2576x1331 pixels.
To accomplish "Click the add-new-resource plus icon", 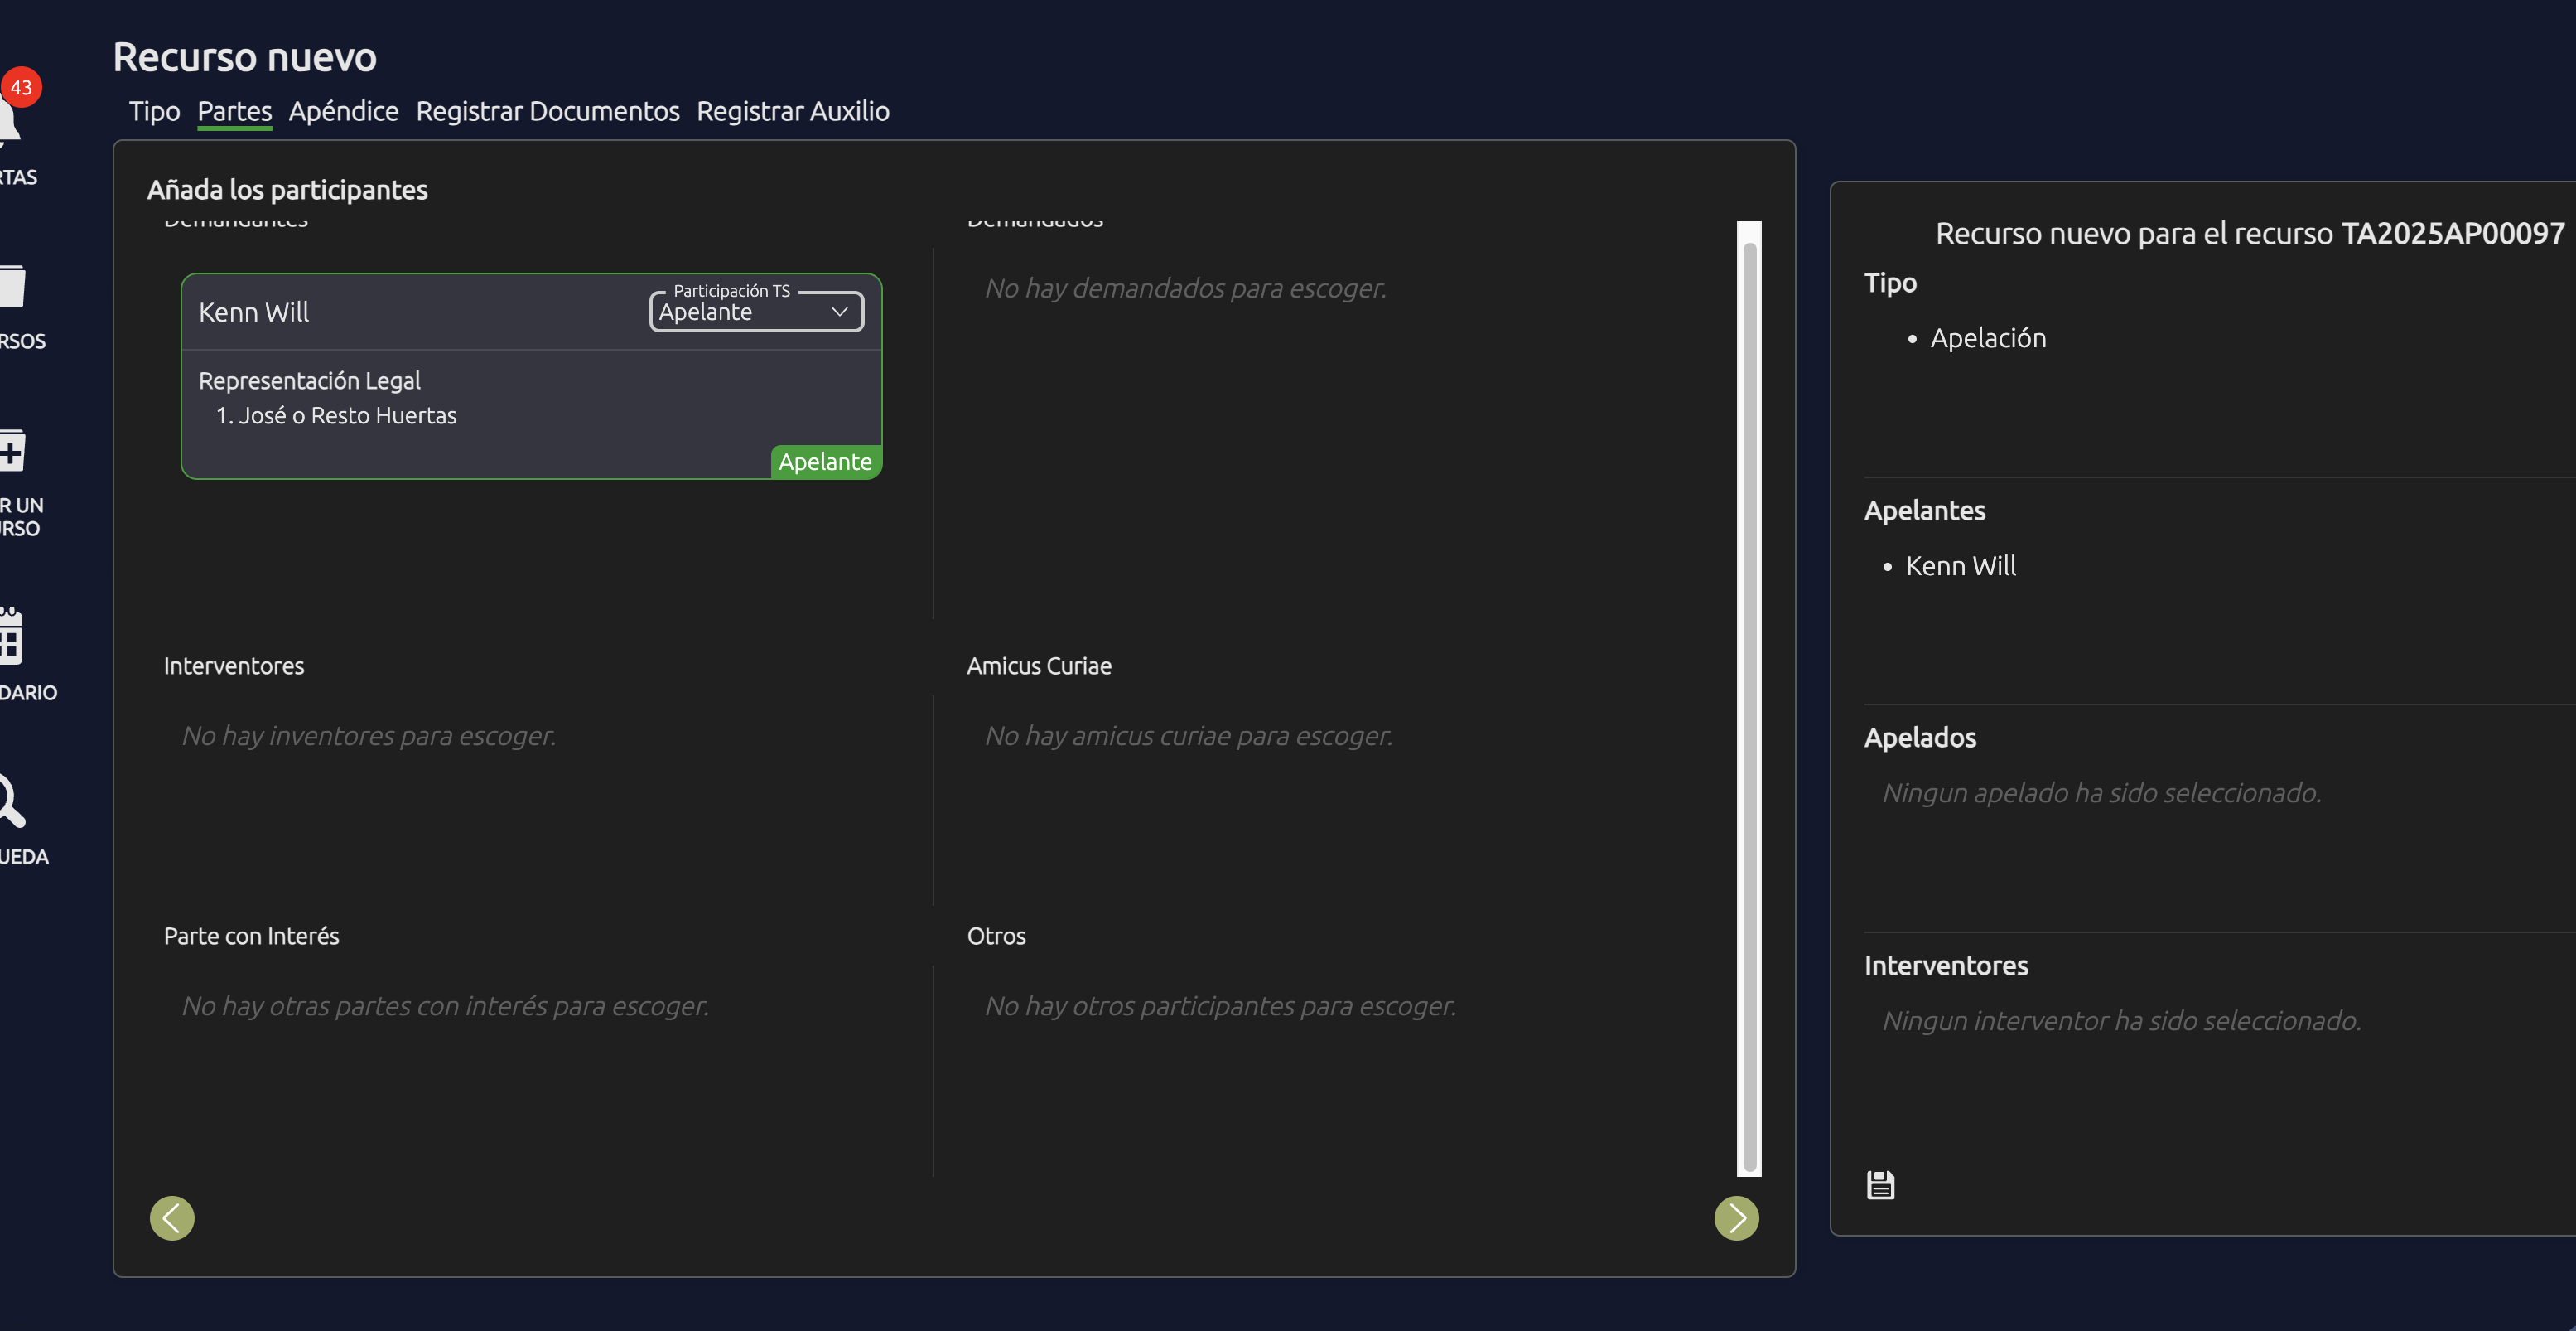I will (x=12, y=453).
